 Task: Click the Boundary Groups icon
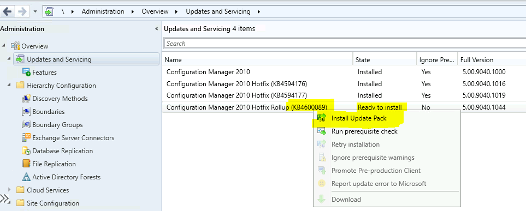click(x=26, y=125)
